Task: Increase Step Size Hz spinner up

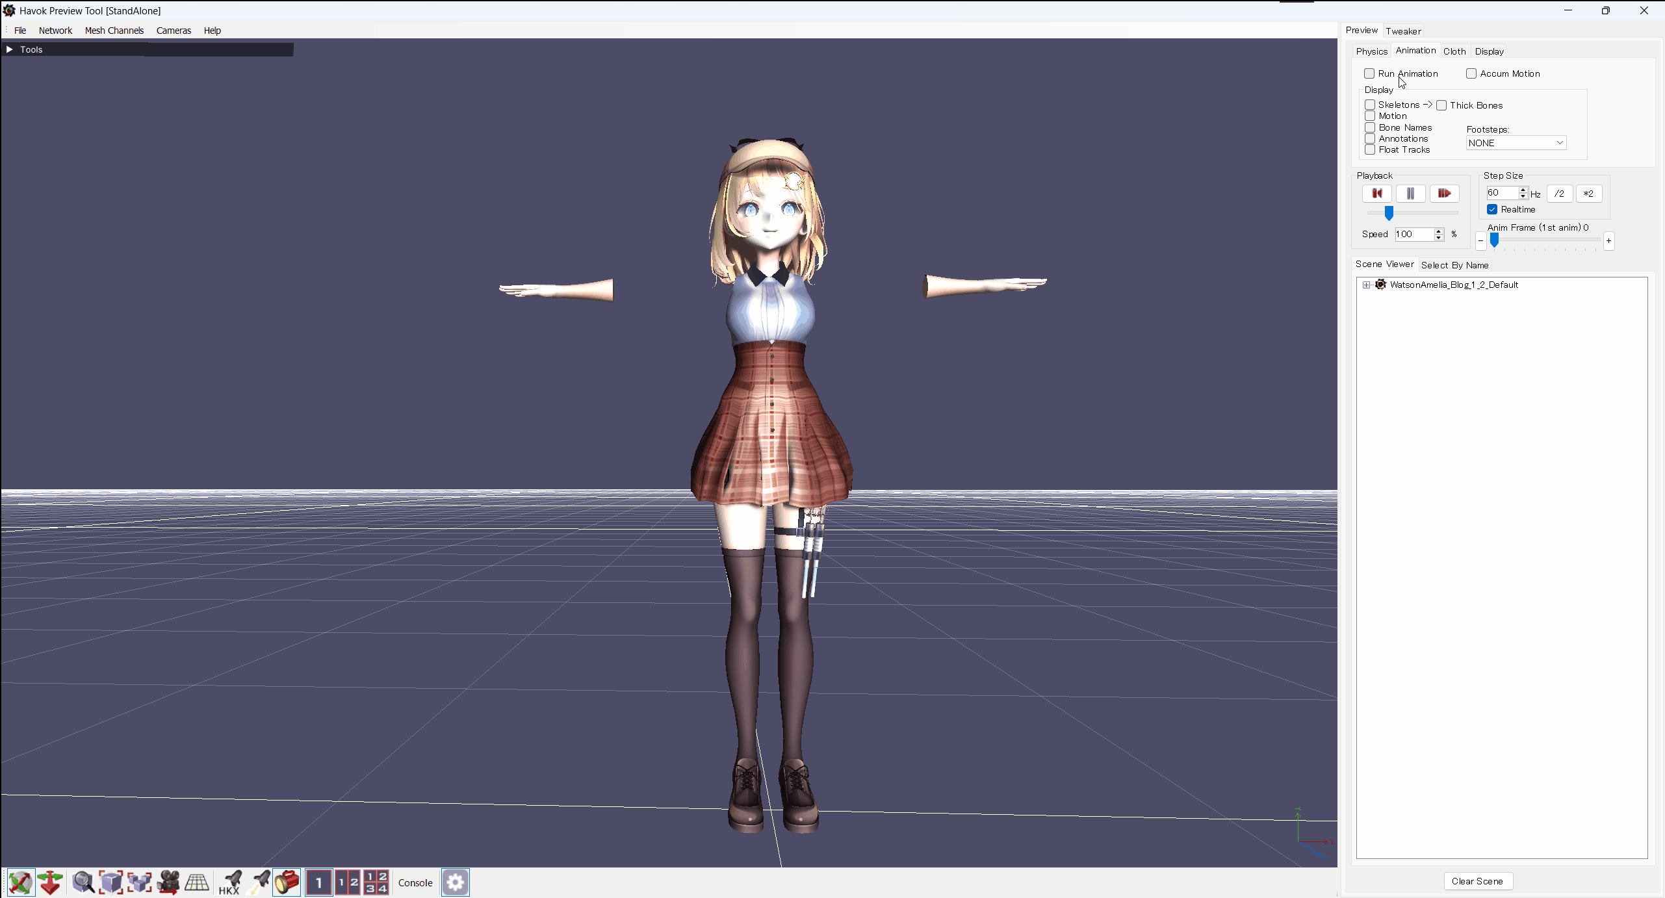Action: 1523,190
